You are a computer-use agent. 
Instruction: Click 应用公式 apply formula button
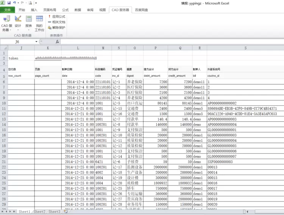click(56, 17)
